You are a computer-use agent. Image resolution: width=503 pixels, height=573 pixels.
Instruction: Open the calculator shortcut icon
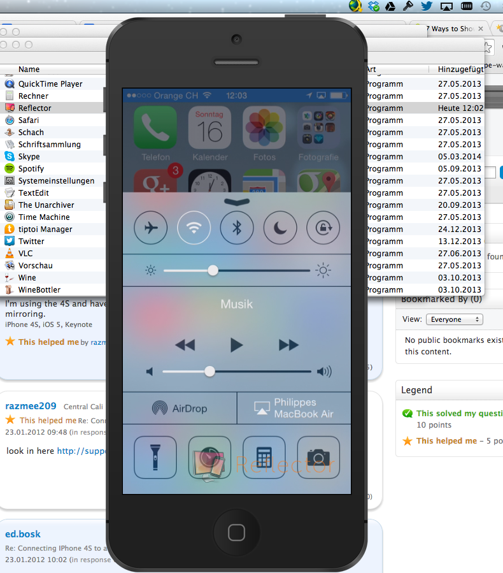[x=264, y=456]
